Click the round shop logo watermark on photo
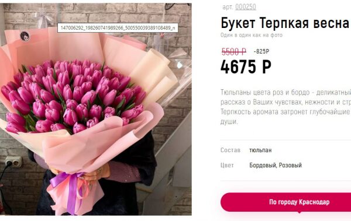Image resolution: width=351 pixels, height=221 pixels. click(25, 36)
